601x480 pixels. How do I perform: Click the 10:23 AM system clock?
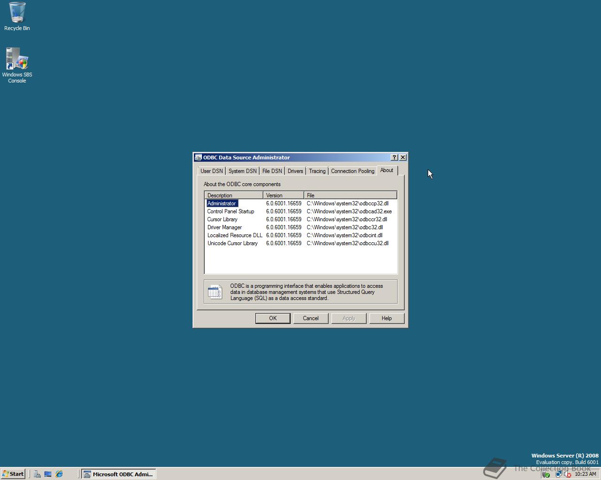point(586,474)
